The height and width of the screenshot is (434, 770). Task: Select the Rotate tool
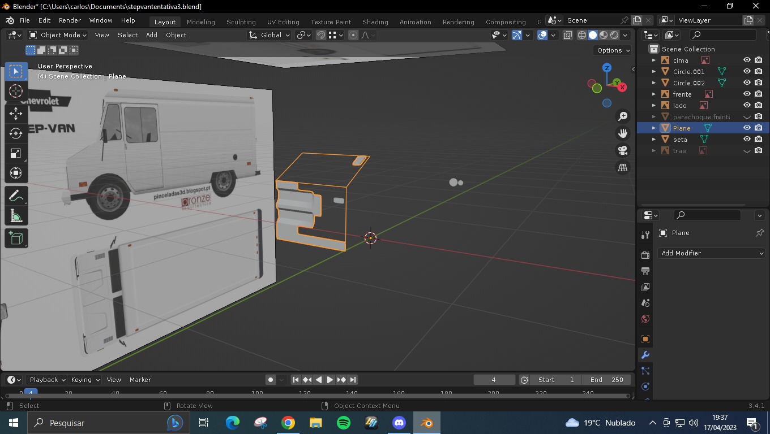[16, 133]
